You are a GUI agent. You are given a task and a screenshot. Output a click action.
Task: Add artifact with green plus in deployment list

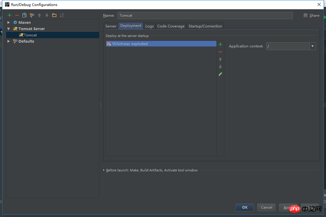[x=220, y=44]
